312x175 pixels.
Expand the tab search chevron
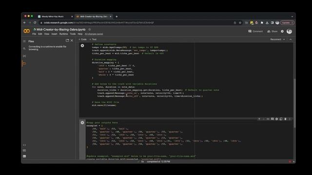[292, 17]
